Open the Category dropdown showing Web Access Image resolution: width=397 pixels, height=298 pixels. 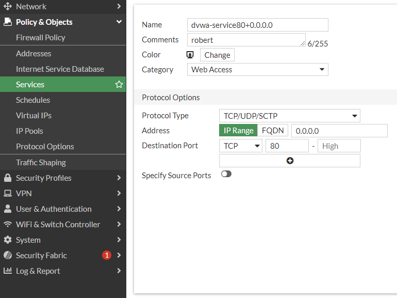point(257,69)
